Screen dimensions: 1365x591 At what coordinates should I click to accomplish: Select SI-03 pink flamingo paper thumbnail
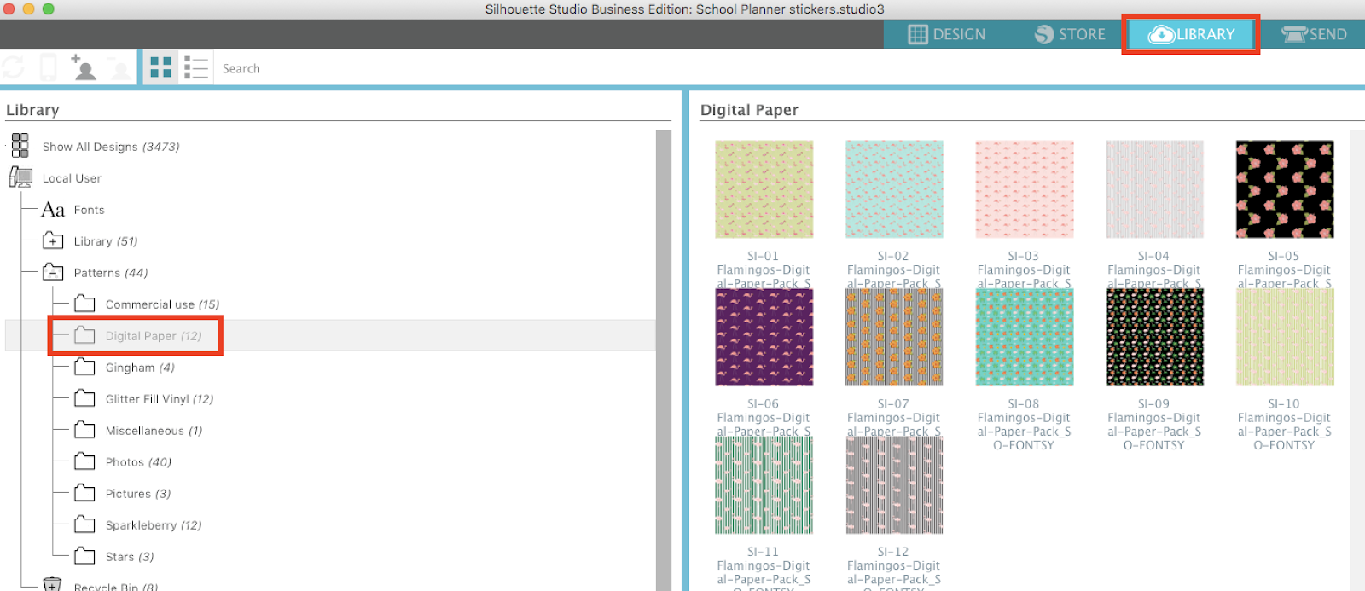1025,189
